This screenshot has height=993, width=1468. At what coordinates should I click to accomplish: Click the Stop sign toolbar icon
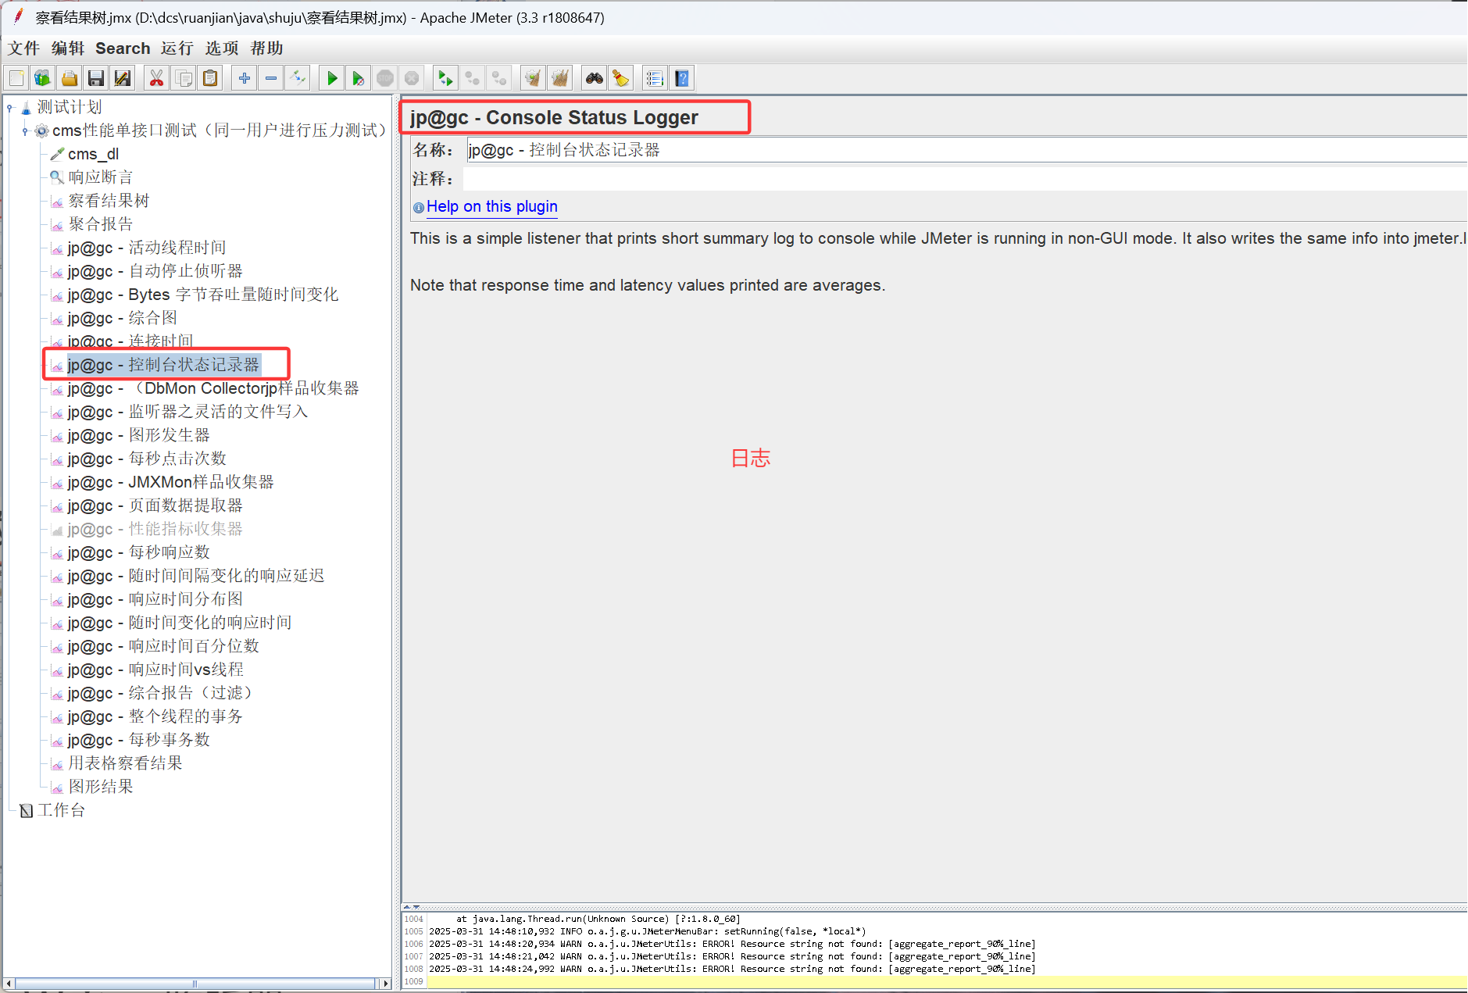point(385,78)
